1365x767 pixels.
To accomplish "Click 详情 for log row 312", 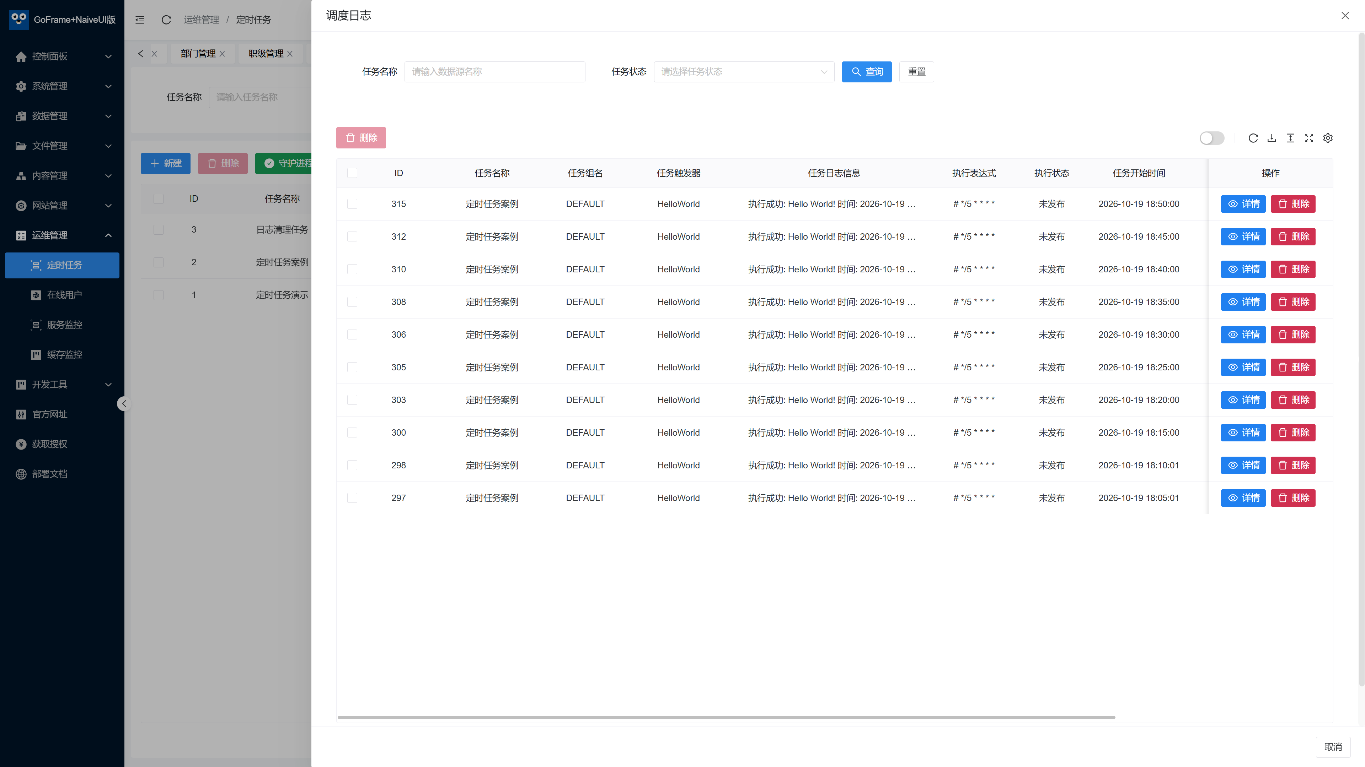I will 1243,236.
